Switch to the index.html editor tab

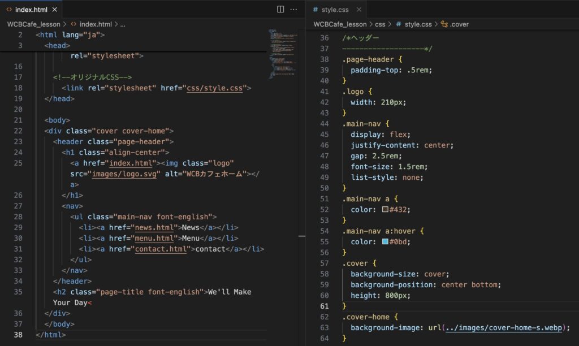tap(31, 10)
